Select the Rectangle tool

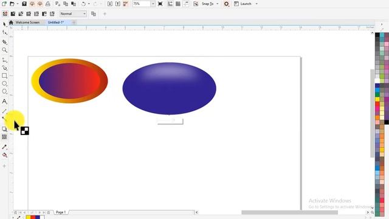point(4,75)
